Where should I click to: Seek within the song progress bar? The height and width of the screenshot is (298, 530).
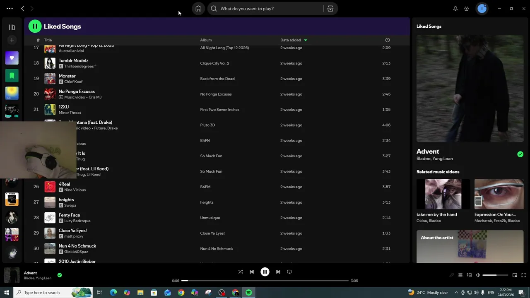click(265, 281)
